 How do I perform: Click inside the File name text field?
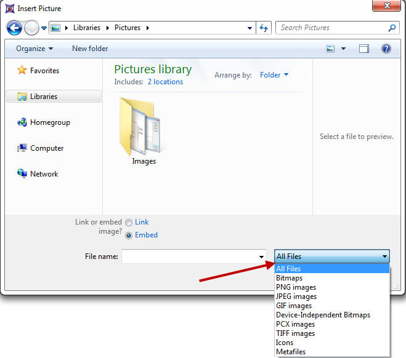tap(189, 257)
